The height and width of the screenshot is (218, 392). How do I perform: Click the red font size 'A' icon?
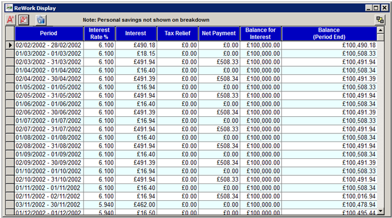pyautogui.click(x=10, y=20)
